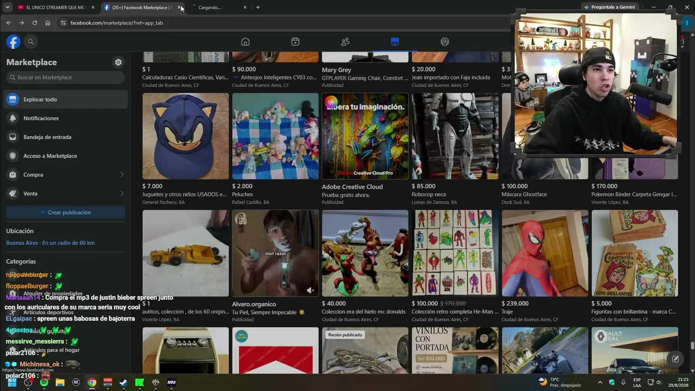Image resolution: width=695 pixels, height=391 pixels.
Task: Go to Facebook Home feed icon
Action: point(245,42)
